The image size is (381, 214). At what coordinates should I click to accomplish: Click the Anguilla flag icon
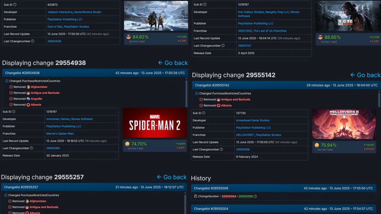tap(28, 99)
